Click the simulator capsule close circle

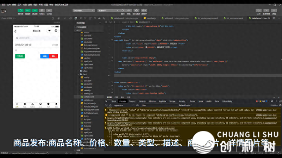click(x=56, y=31)
